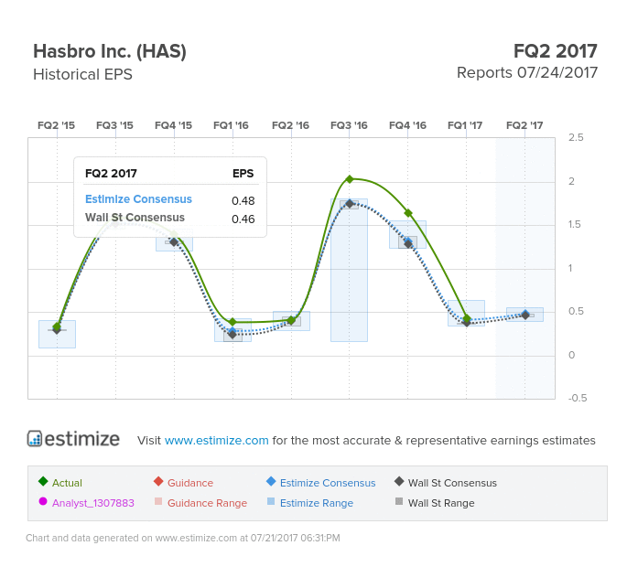Image resolution: width=627 pixels, height=567 pixels.
Task: Click the estimize logo icon
Action: pyautogui.click(x=35, y=438)
